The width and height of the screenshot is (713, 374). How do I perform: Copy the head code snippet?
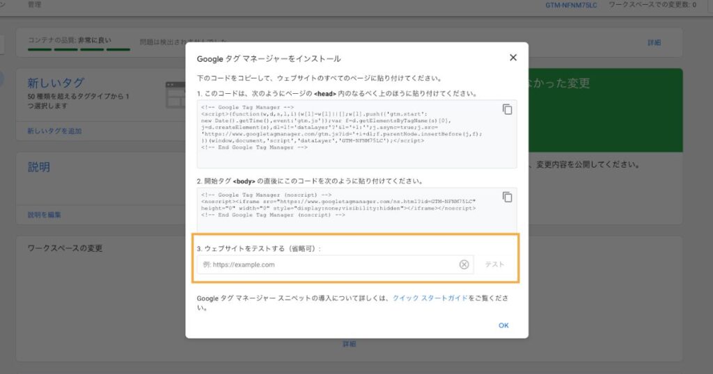pyautogui.click(x=507, y=109)
